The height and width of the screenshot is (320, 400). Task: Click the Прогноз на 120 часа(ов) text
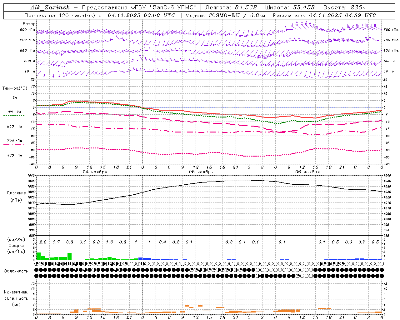pyautogui.click(x=60, y=15)
